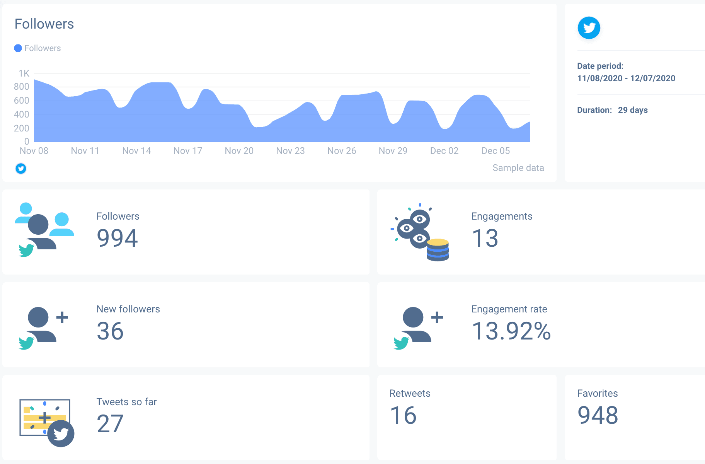Click the Retweets value 16
Screen dimensions: 705x464
coord(403,415)
